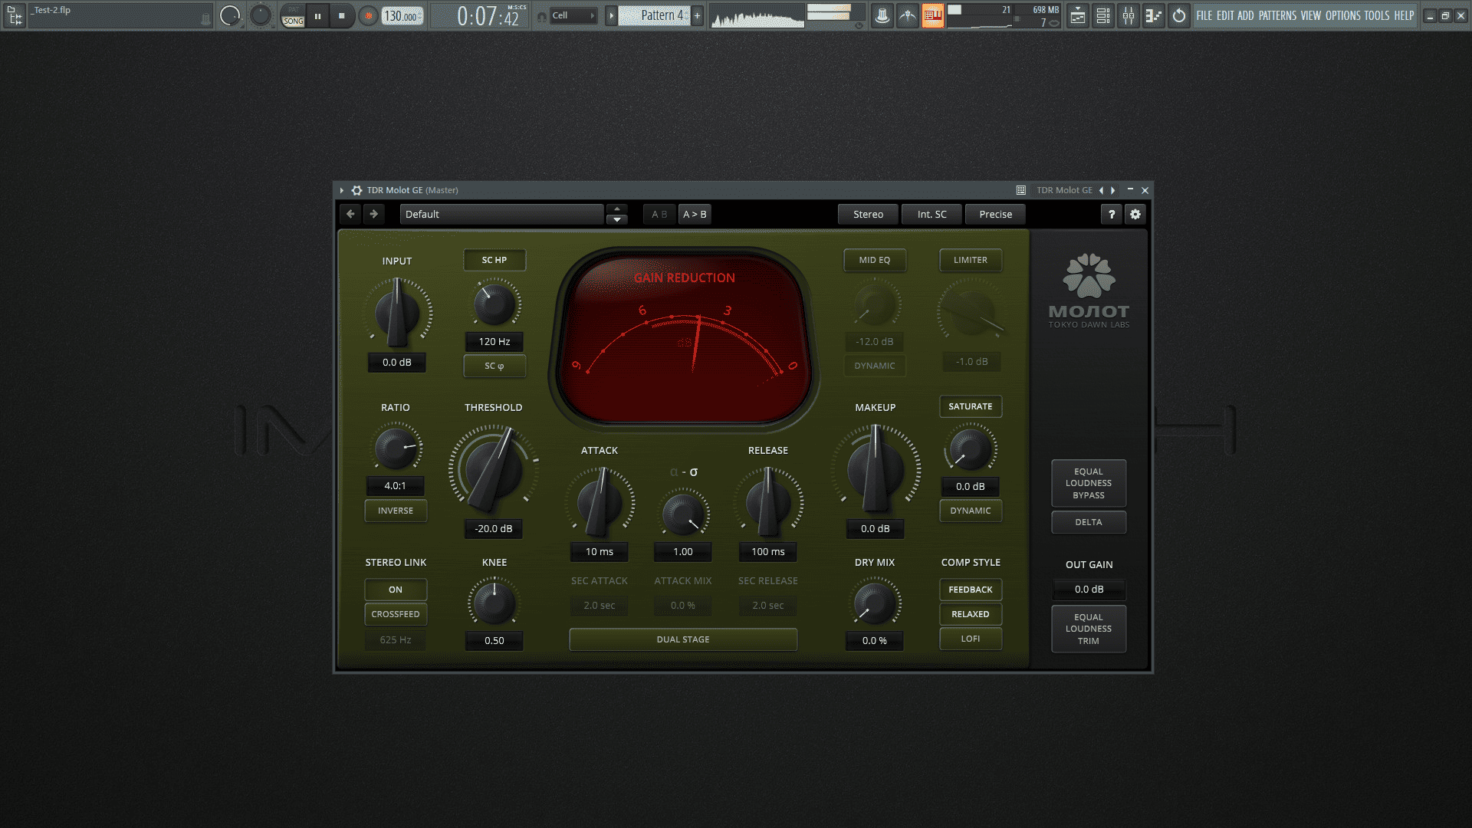Open the Molot help question mark
The height and width of the screenshot is (828, 1472).
[1112, 215]
